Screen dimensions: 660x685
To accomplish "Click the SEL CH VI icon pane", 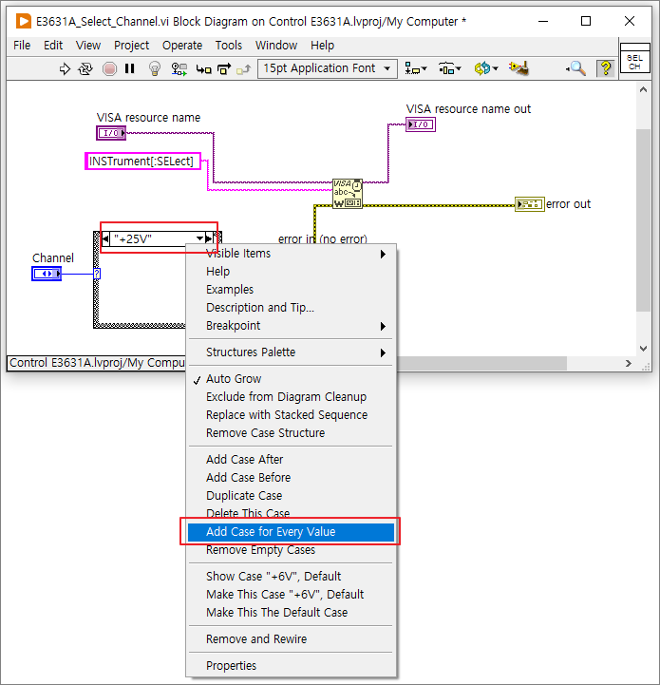I will point(634,58).
